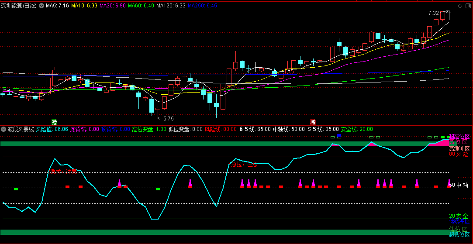Click the 风险值 96.86 readout
Image resolution: width=473 pixels, height=244 pixels.
tap(52, 129)
